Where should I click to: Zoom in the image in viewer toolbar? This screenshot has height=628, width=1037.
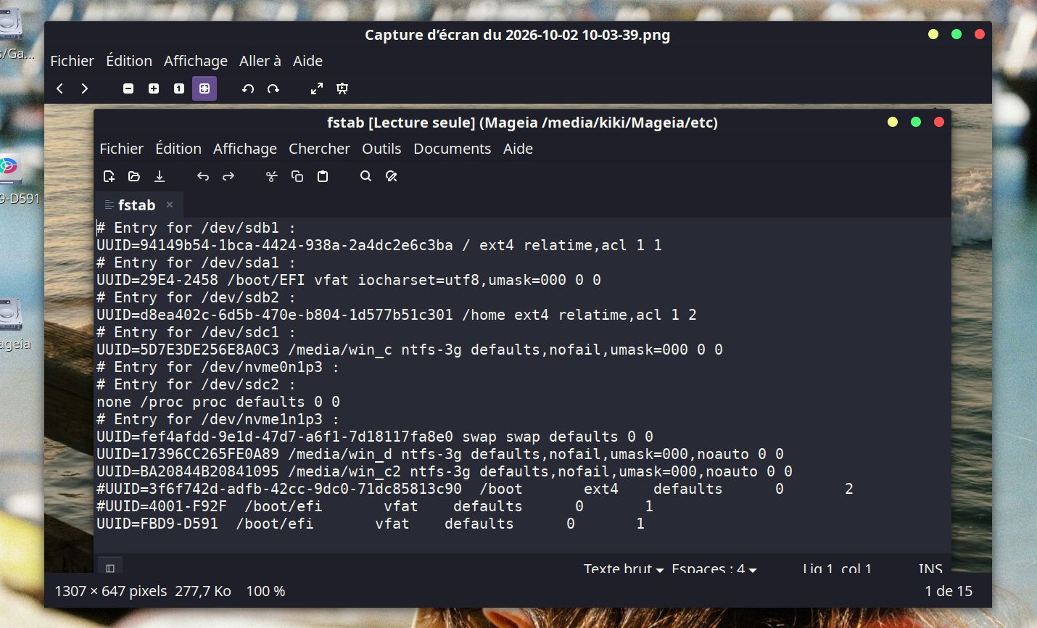[154, 88]
